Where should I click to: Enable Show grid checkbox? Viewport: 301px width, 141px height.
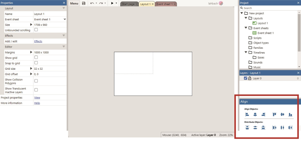click(36, 57)
